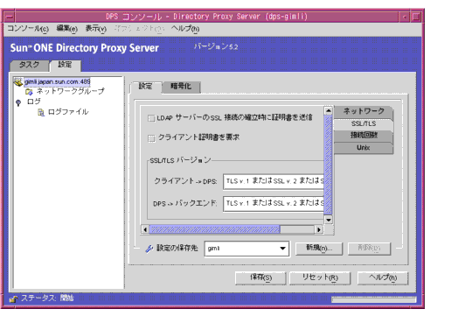Select the Unix side tab
The height and width of the screenshot is (316, 465).
point(364,148)
